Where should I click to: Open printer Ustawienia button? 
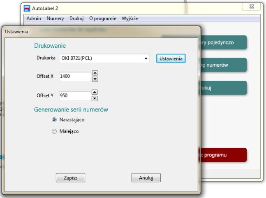[x=171, y=58]
